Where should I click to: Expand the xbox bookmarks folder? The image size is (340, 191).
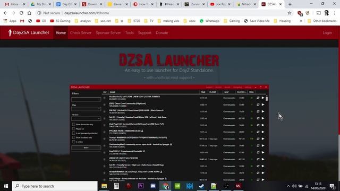tap(189, 21)
